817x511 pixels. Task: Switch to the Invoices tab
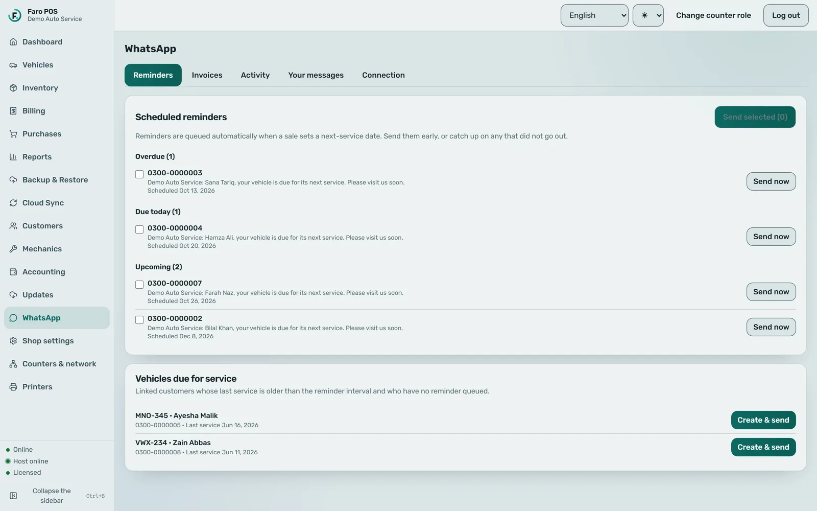click(207, 75)
